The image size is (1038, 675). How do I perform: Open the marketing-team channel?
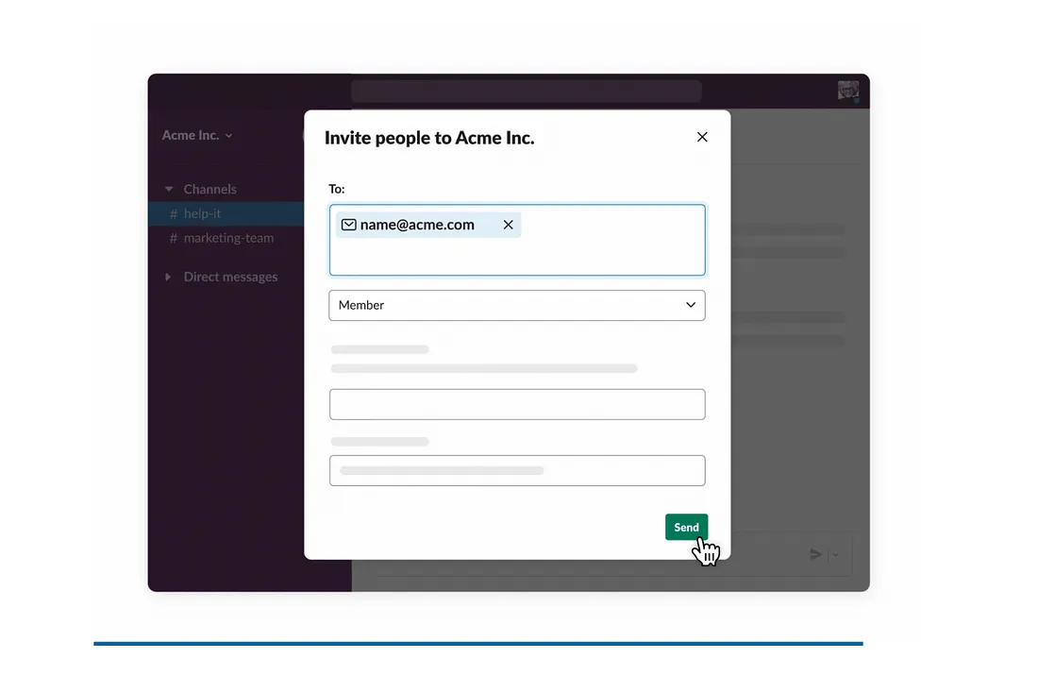click(x=226, y=238)
